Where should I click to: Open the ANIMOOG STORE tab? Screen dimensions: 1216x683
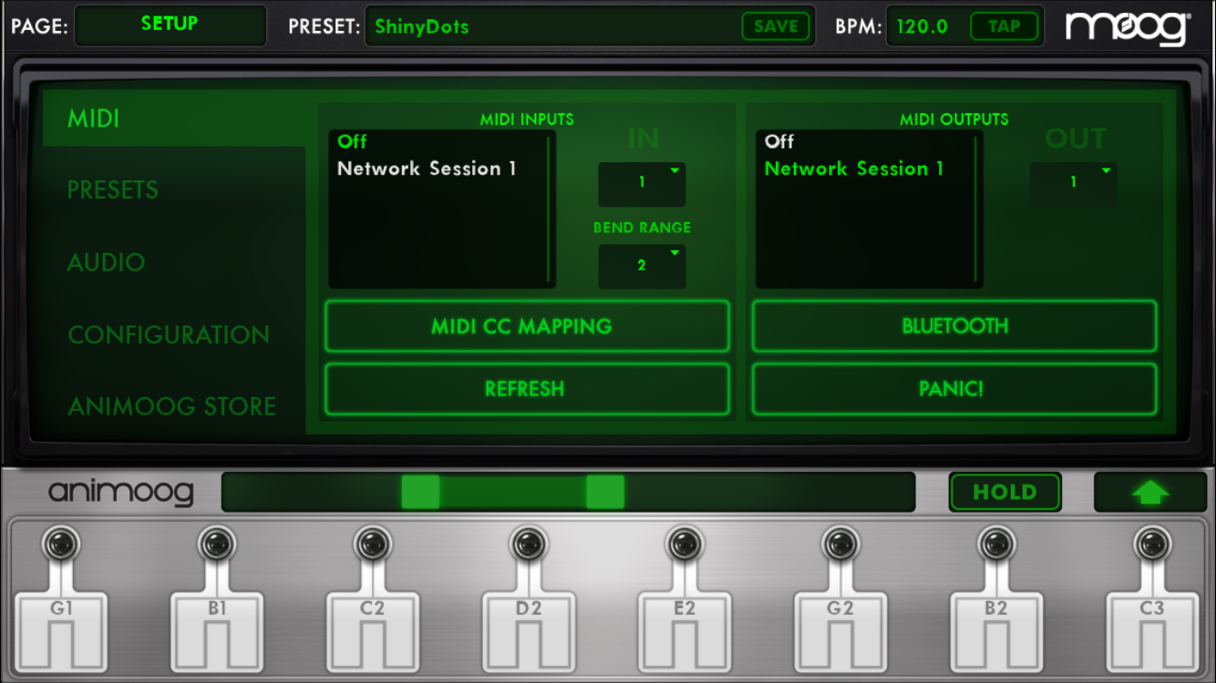[x=171, y=406]
